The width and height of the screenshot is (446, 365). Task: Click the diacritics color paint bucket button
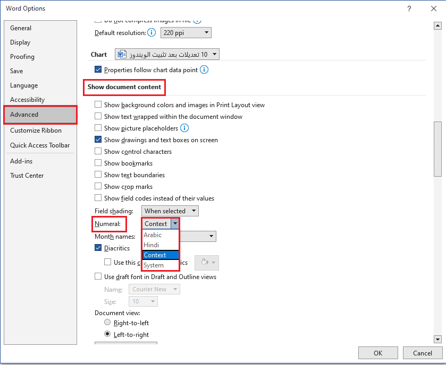tap(207, 263)
